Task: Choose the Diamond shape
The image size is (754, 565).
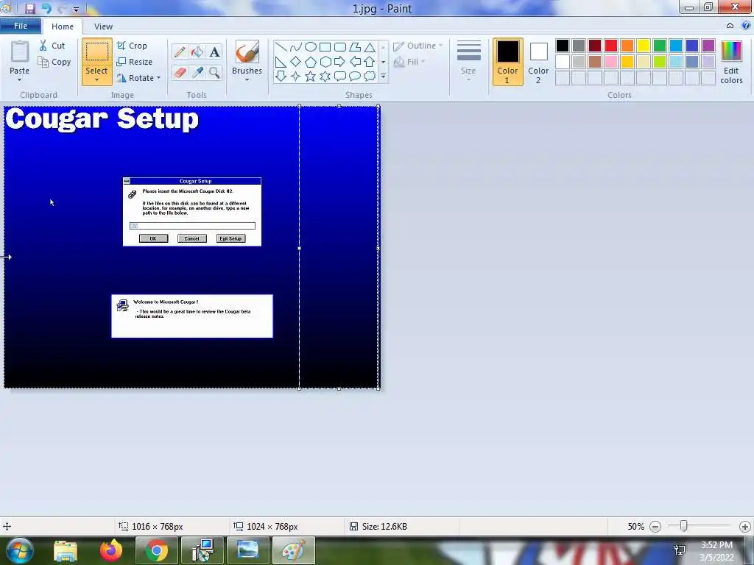Action: 296,62
